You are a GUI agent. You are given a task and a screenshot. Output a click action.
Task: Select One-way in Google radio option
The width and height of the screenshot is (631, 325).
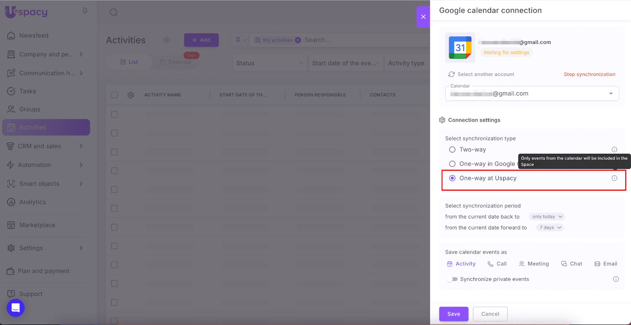tap(452, 164)
